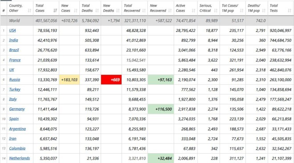Click Tot Cases/1M pop sort arrows

pyautogui.click(x=242, y=11)
